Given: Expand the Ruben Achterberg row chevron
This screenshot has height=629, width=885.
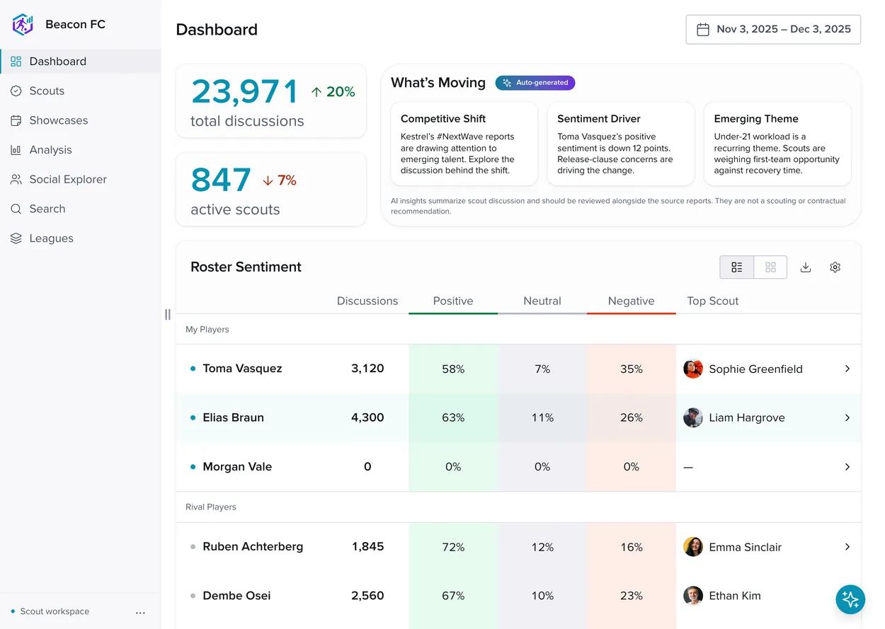Looking at the screenshot, I should click(847, 547).
